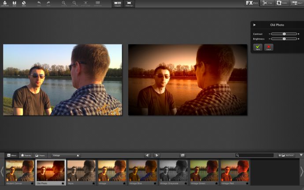Show more effects with the right chevron
Viewport: 304px width, 190px height.
click(x=302, y=171)
